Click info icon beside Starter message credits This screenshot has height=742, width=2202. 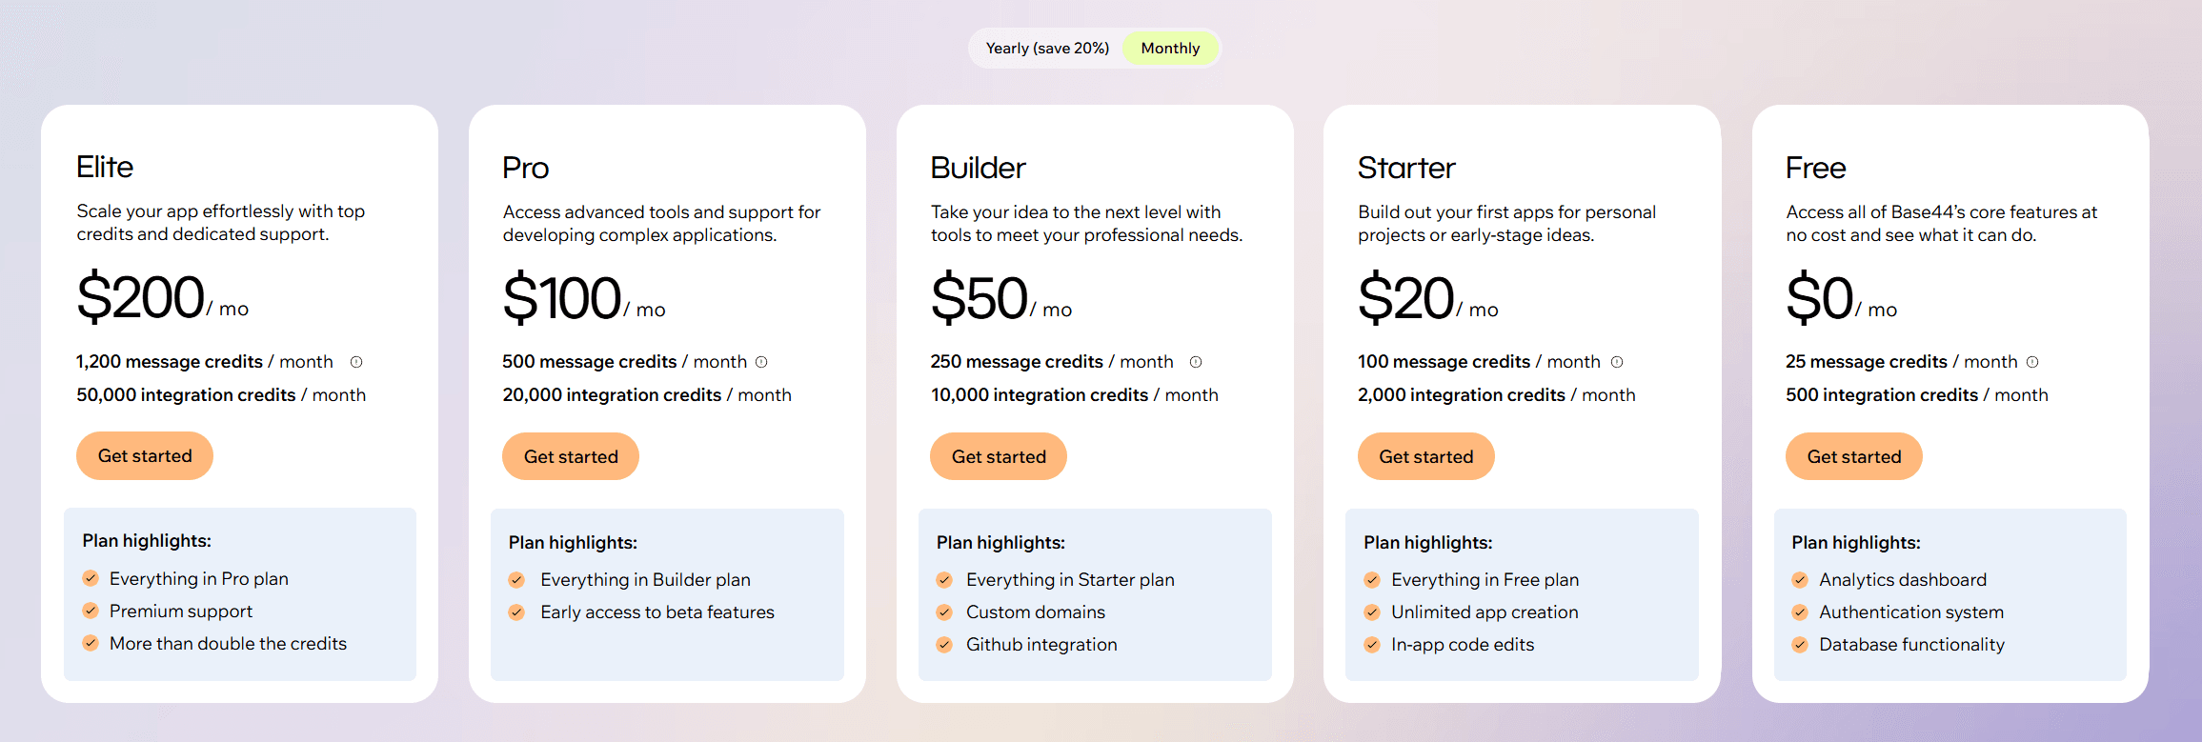1617,362
